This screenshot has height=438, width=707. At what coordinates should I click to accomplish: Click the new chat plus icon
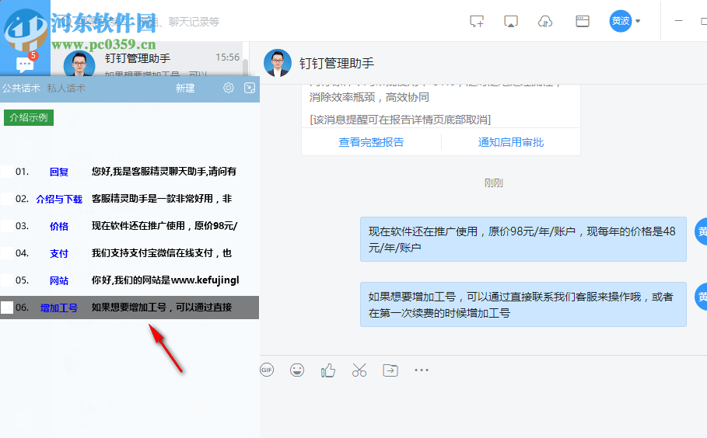[x=477, y=21]
